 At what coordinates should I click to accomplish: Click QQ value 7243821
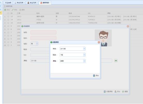coord(92,20)
